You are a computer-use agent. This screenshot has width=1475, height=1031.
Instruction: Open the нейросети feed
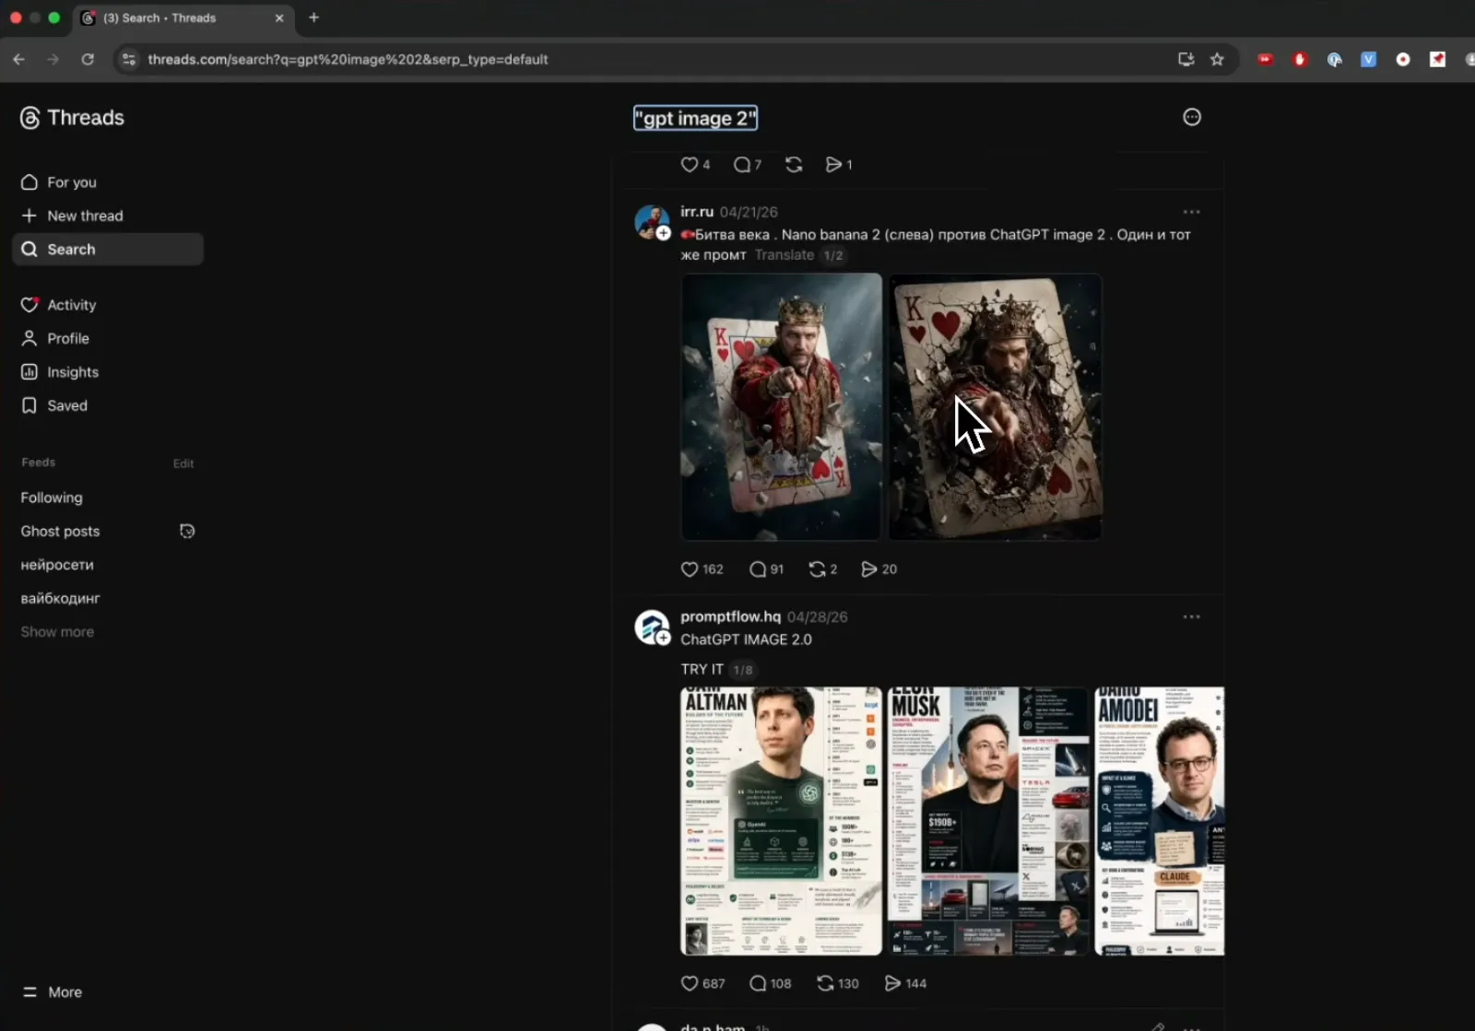point(57,565)
